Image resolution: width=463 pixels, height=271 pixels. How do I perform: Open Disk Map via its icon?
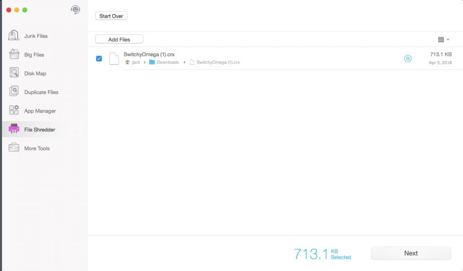[x=14, y=73]
